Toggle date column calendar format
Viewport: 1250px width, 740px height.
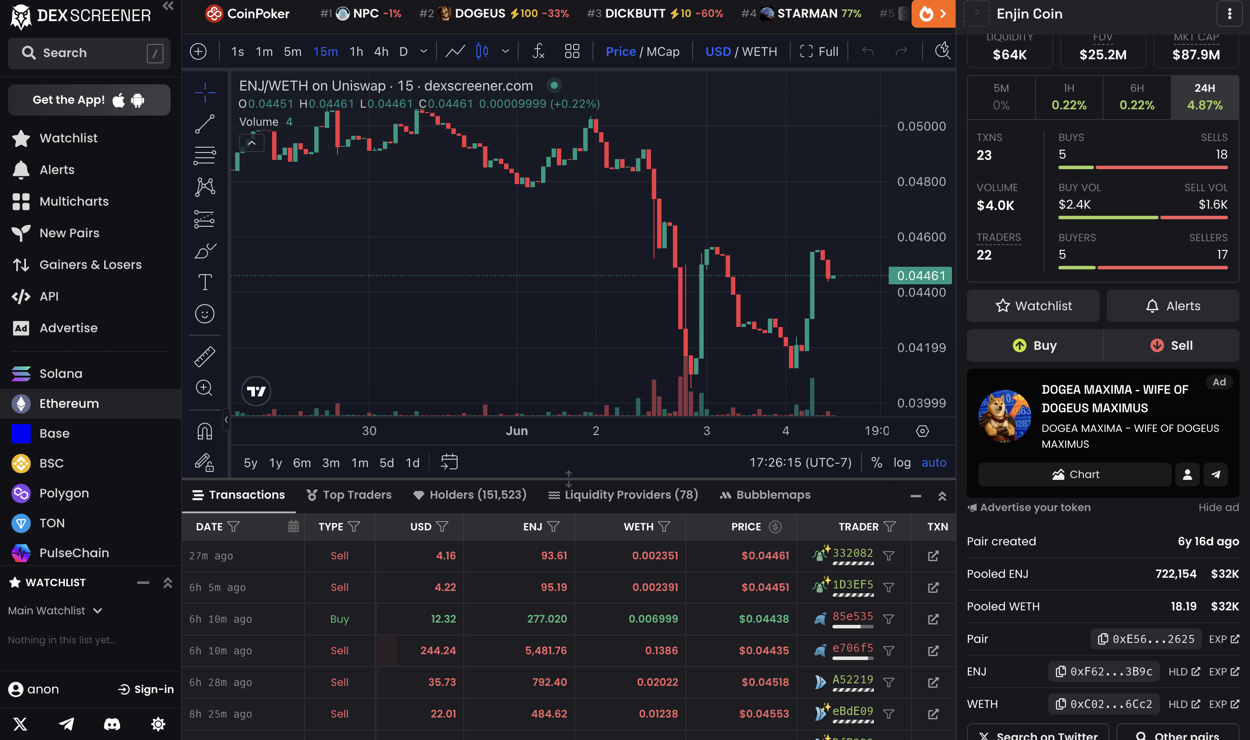293,526
